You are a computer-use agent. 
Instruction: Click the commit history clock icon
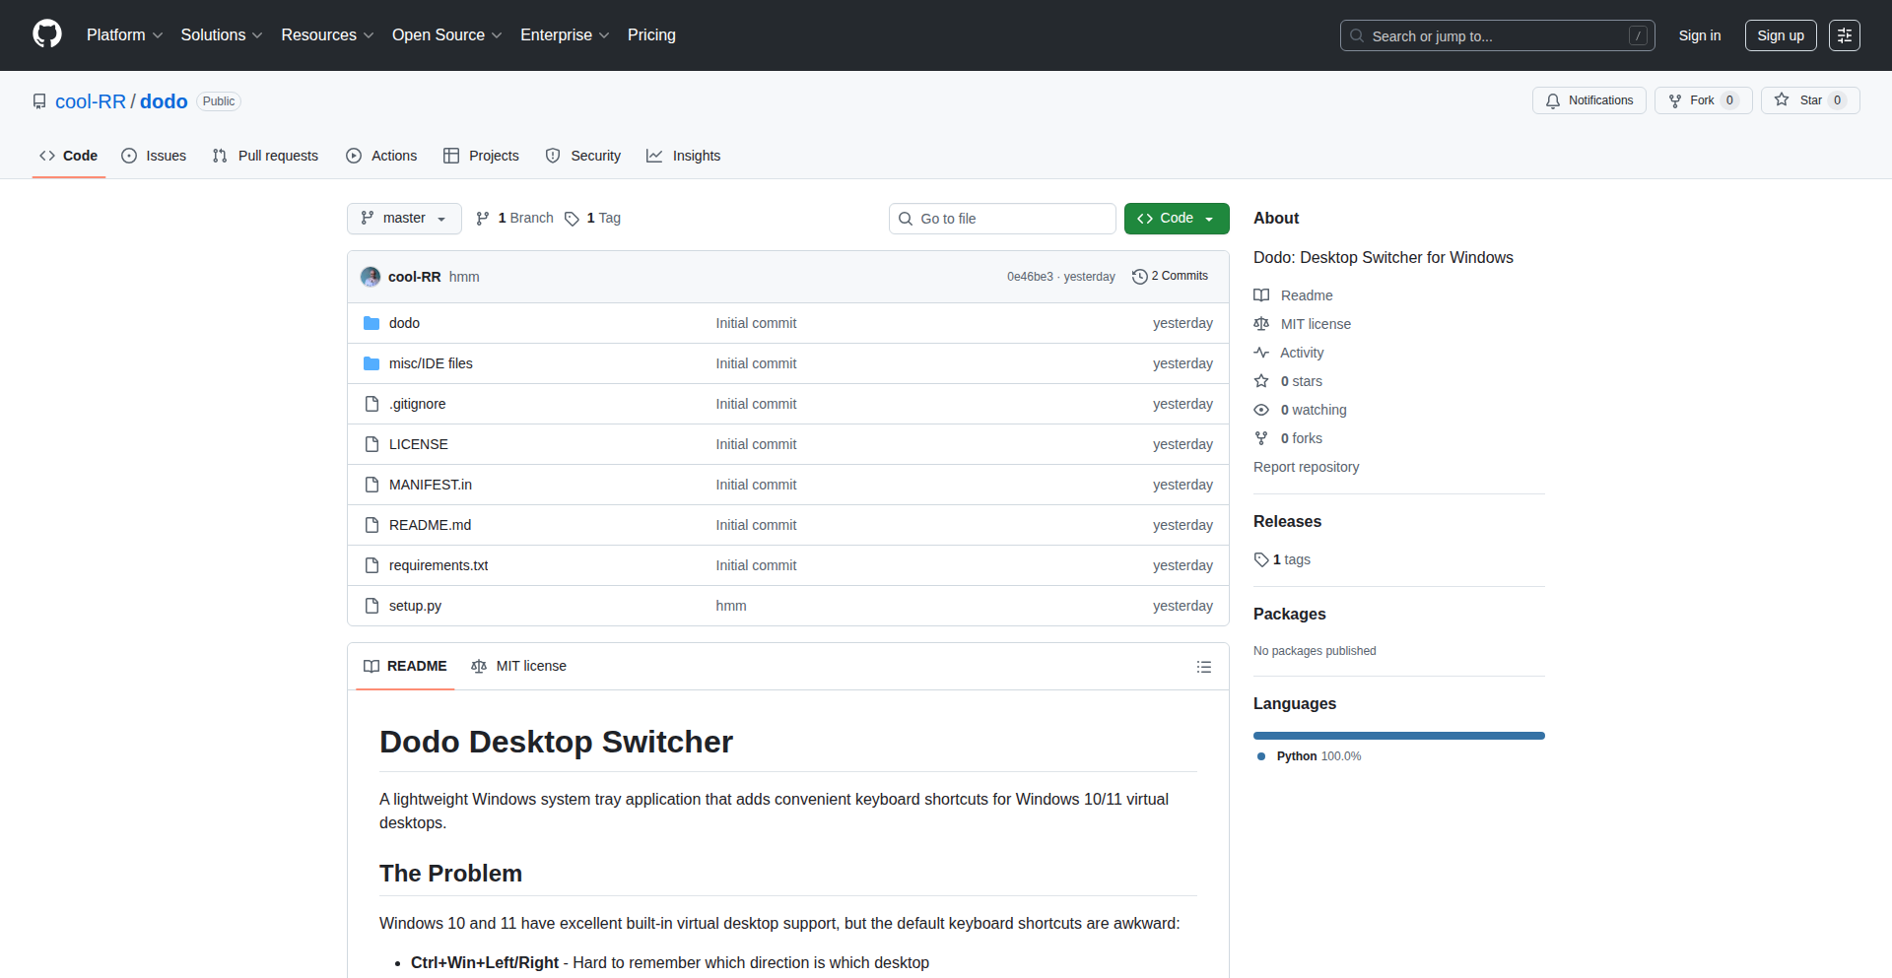(1139, 277)
